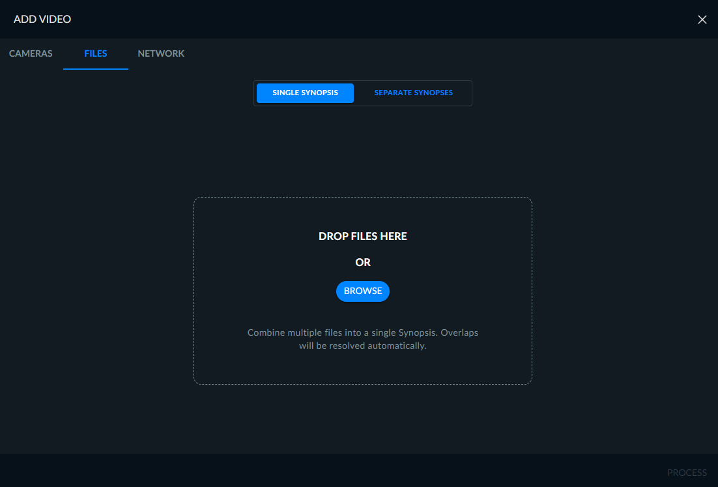Switch to Separate Synopses mode
This screenshot has width=718, height=487.
pyautogui.click(x=414, y=93)
